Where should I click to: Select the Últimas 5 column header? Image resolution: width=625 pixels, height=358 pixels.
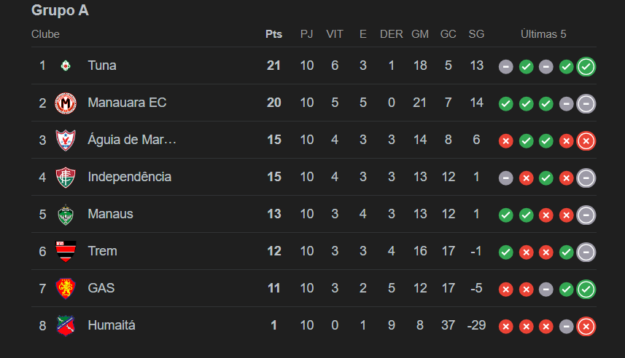pyautogui.click(x=543, y=34)
